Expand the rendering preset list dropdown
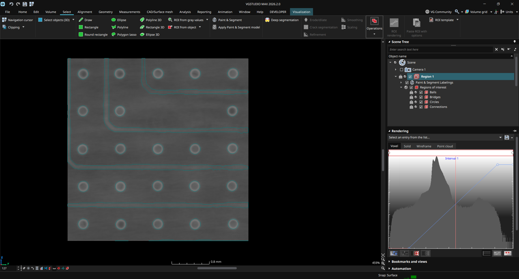Image resolution: width=519 pixels, height=279 pixels. click(500, 137)
